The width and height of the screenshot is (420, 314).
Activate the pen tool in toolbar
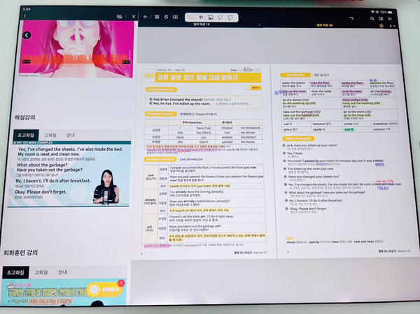click(x=190, y=17)
